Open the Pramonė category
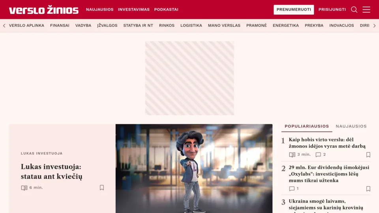This screenshot has width=379, height=213. (257, 25)
